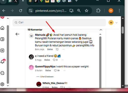
Task: Click the '3 mgg' timestamp
Action: pyautogui.click(x=38, y=60)
